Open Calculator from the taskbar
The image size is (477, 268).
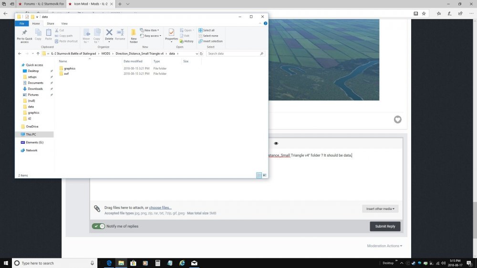(x=157, y=263)
